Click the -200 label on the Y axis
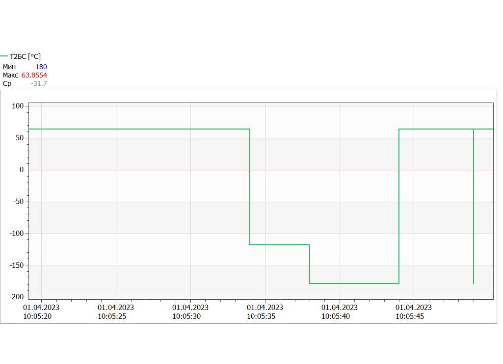The image size is (503, 364). [17, 297]
